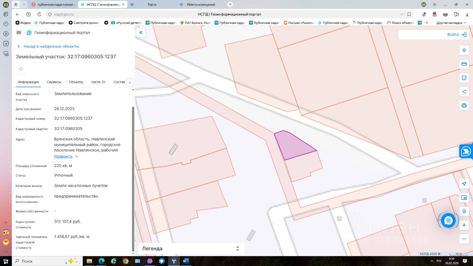
Task: Activate the area selection tool on map
Action: click(x=464, y=78)
